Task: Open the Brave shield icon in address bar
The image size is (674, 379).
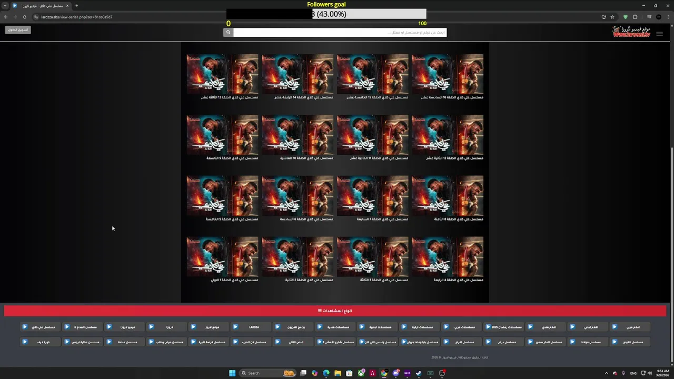Action: pyautogui.click(x=626, y=17)
